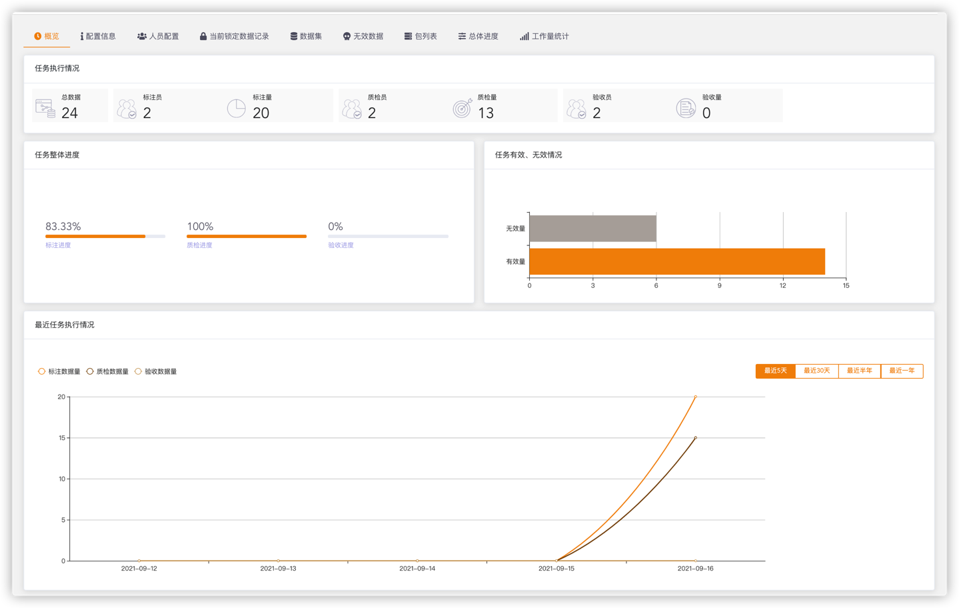Click the 质检进度 label
The image size is (959, 608).
[x=199, y=245]
